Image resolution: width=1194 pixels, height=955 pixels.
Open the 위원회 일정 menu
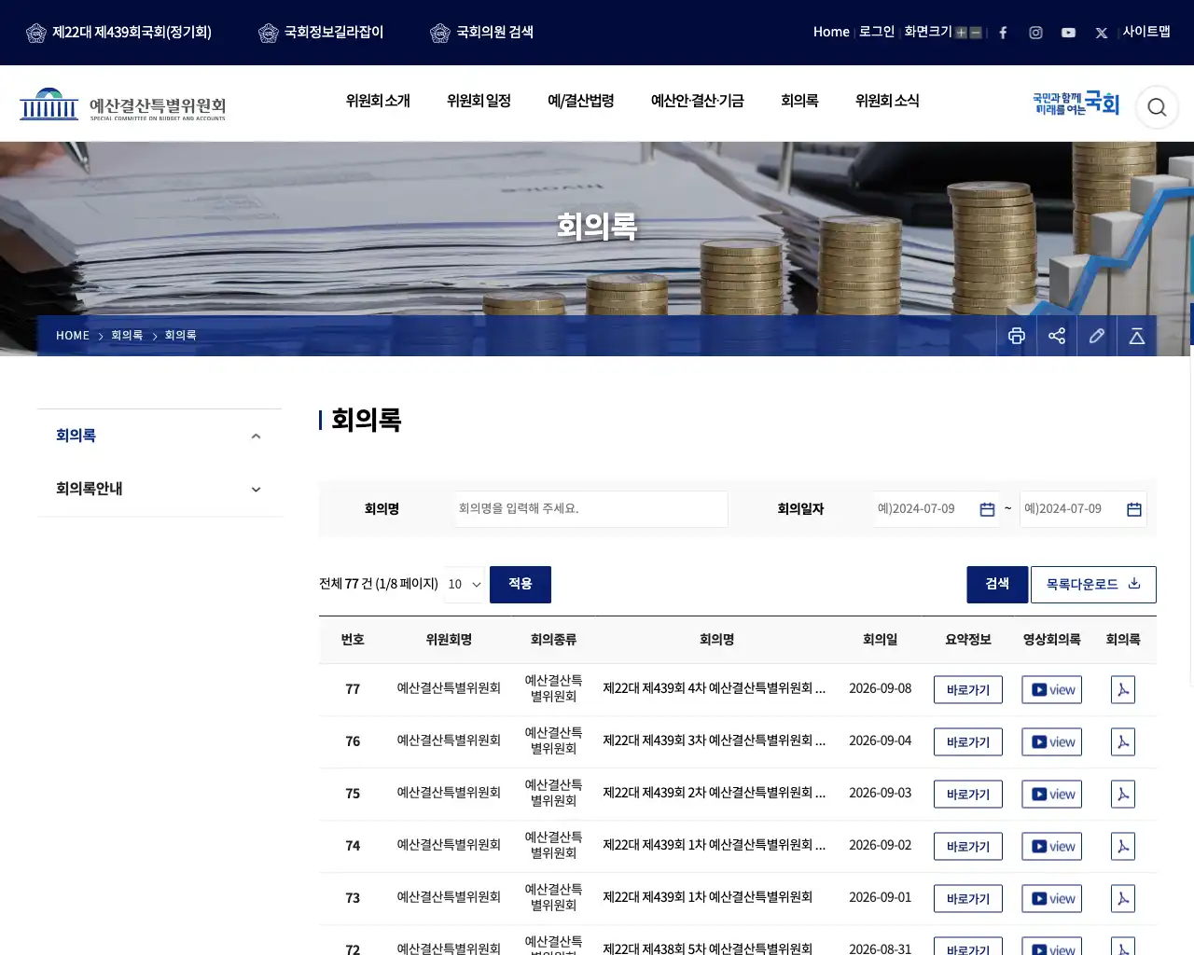coord(479,101)
